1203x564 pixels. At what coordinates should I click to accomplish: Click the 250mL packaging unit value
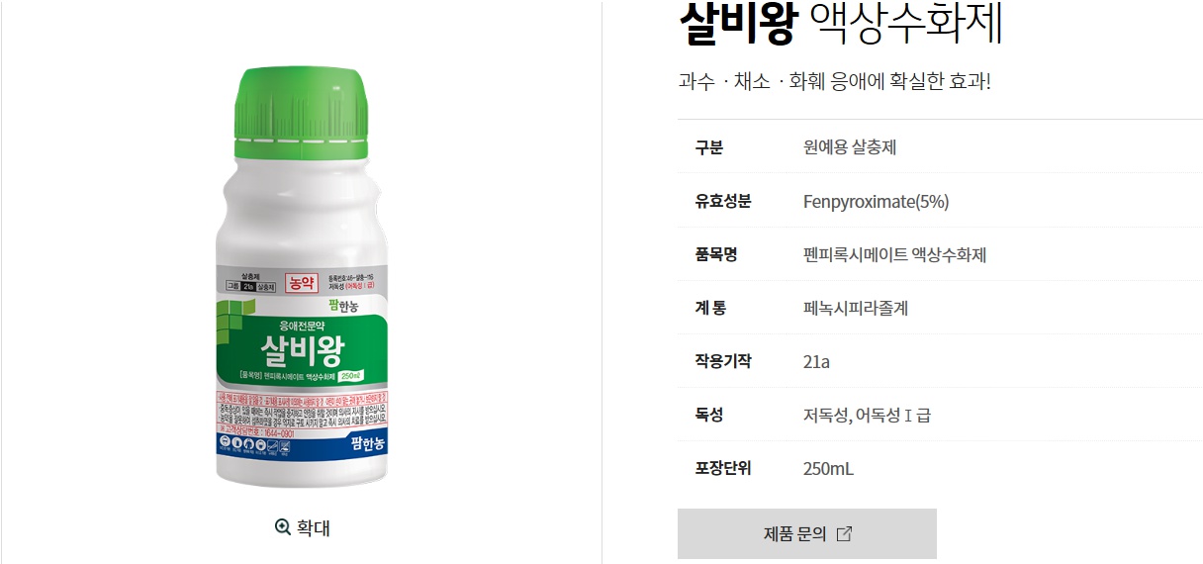click(828, 469)
